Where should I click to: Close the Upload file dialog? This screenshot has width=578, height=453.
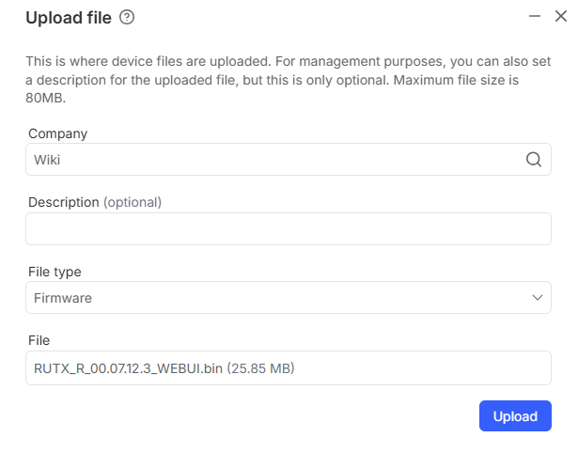click(561, 16)
